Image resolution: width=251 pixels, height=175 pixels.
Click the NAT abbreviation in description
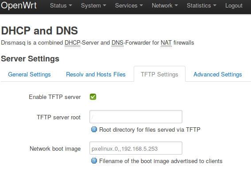click(166, 43)
